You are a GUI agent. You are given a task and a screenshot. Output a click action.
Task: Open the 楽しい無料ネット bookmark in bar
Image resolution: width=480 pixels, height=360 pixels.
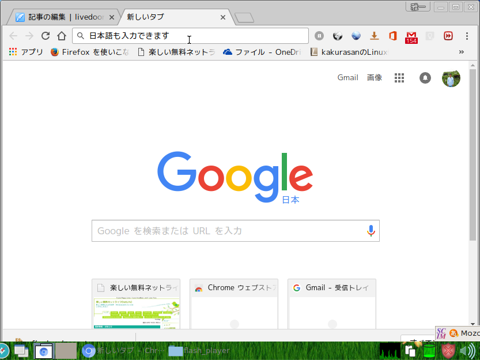tap(177, 52)
